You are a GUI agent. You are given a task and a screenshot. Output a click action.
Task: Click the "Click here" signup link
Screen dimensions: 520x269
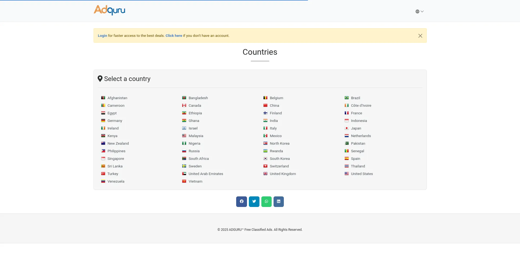tap(174, 36)
